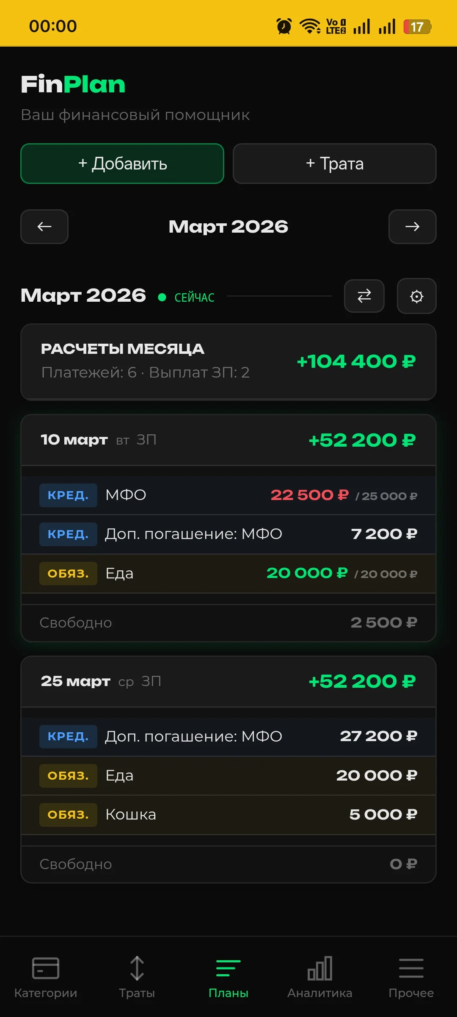Tap the 27 200 ₽ Доп. погашение row
457x1017 pixels.
[x=228, y=736]
